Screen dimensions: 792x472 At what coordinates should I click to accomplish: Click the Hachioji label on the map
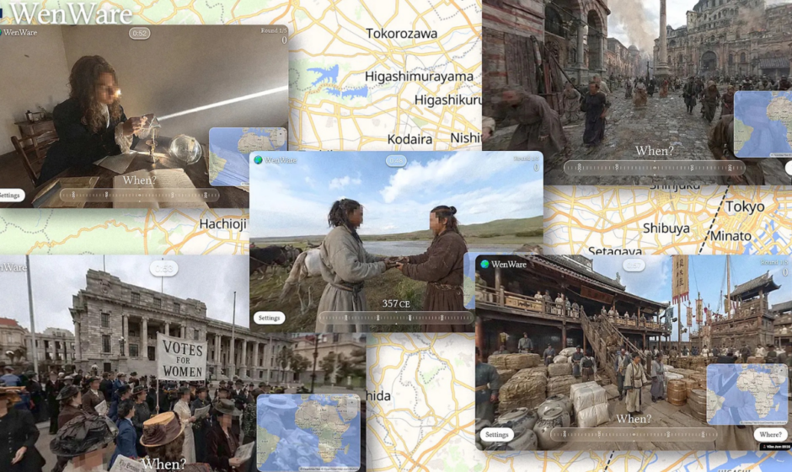pyautogui.click(x=222, y=224)
